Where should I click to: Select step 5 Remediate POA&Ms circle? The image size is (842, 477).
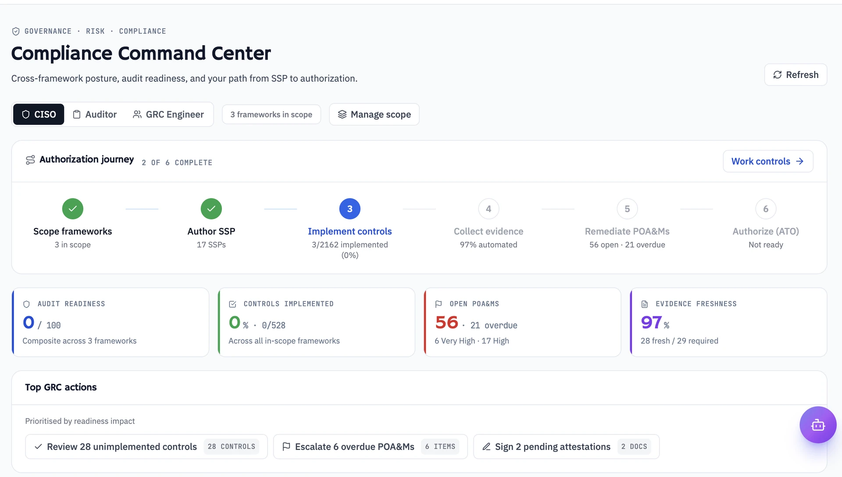[x=627, y=209]
